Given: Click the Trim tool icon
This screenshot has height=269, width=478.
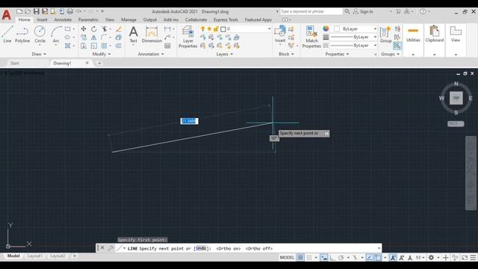Looking at the screenshot, I should [x=105, y=29].
